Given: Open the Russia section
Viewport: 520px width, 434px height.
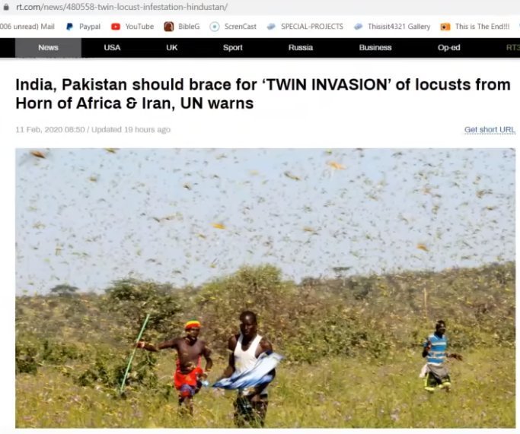Looking at the screenshot, I should pos(301,48).
